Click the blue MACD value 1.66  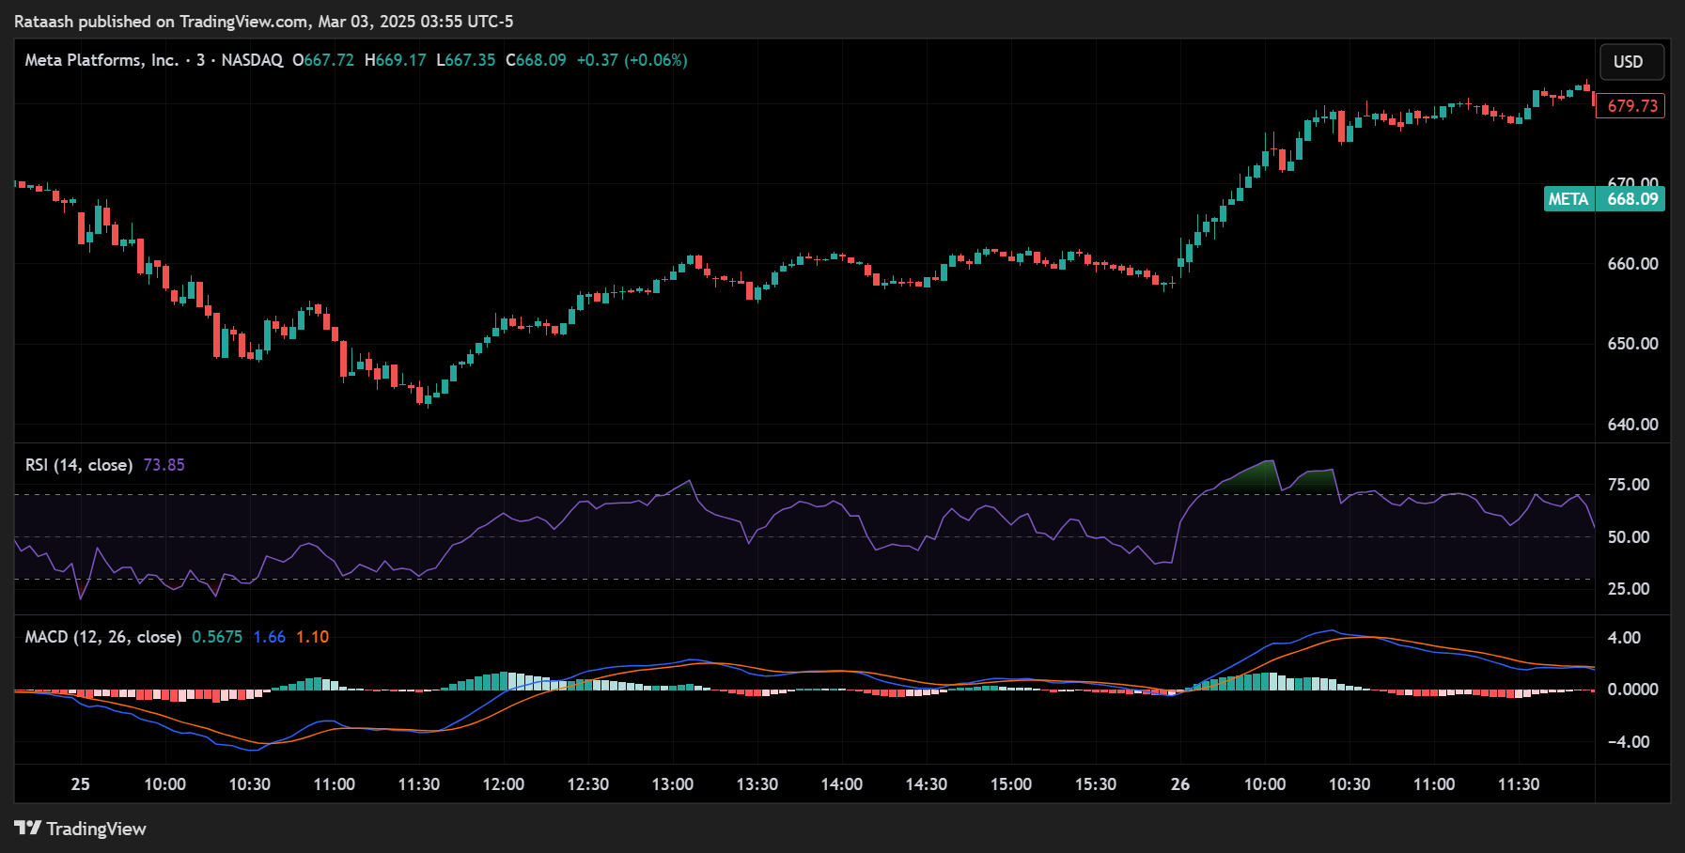[x=270, y=637]
